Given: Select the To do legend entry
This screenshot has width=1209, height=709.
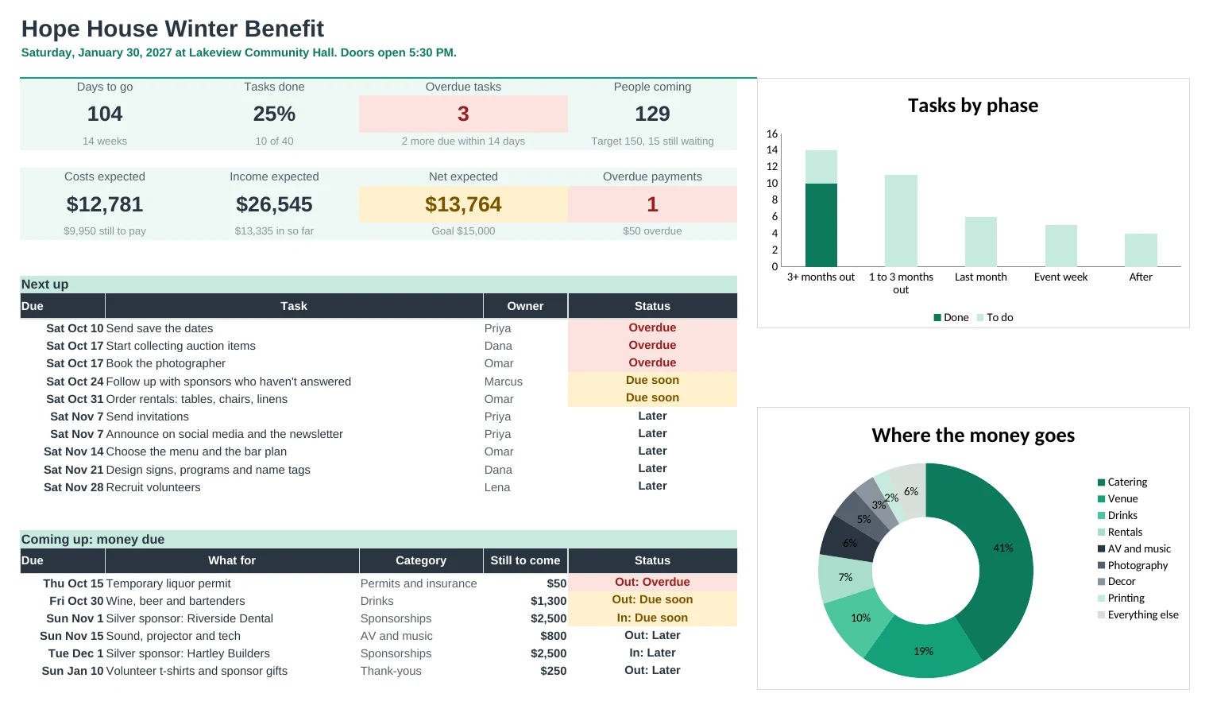Looking at the screenshot, I should click(x=995, y=317).
